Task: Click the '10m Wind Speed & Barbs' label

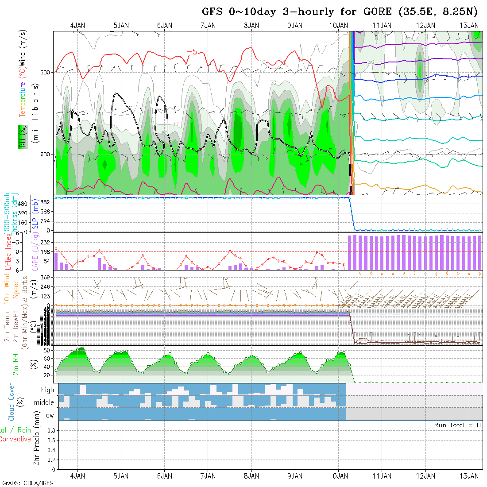Action: click(x=15, y=289)
